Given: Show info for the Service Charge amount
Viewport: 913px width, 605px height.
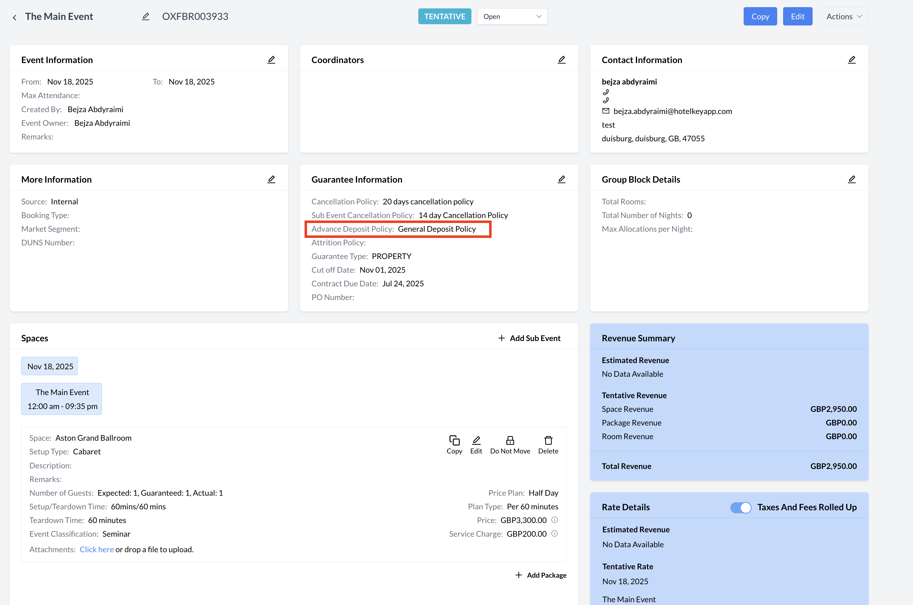Looking at the screenshot, I should (554, 534).
